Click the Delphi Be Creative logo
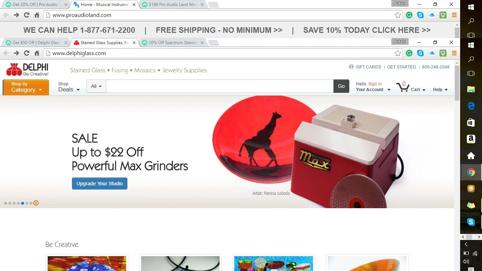 click(27, 70)
